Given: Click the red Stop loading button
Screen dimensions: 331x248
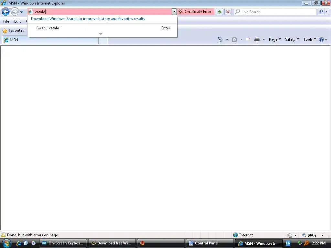Looking at the screenshot, I should (x=228, y=12).
